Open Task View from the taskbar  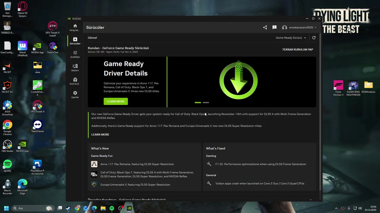60,208
